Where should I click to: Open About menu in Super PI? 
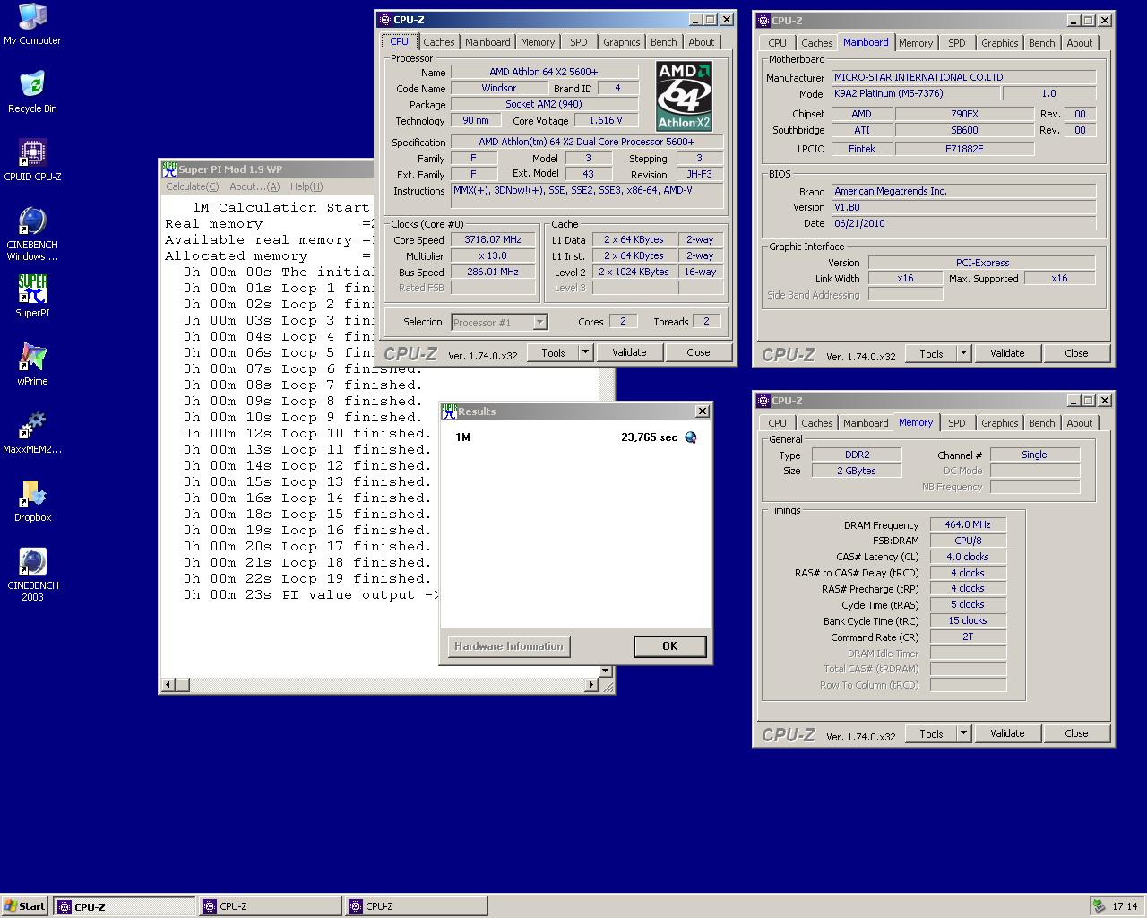(254, 186)
